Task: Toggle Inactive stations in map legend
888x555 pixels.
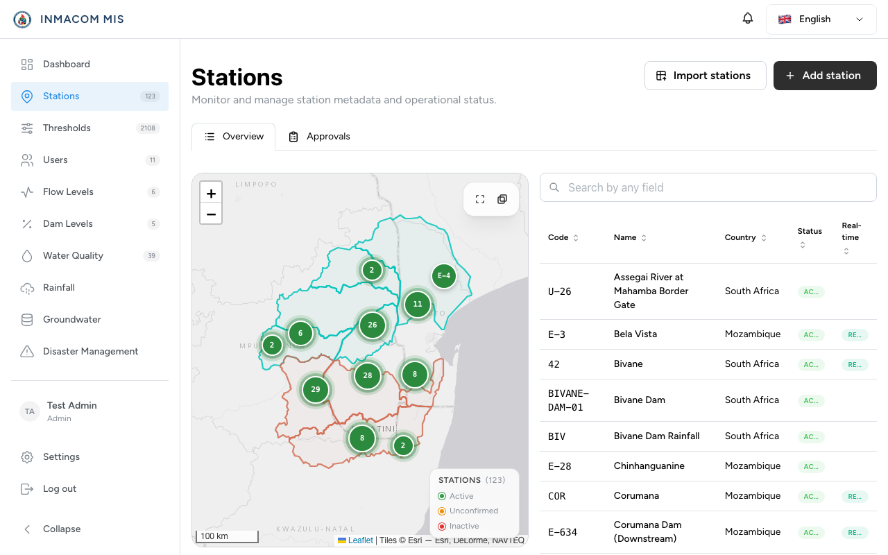Action: point(458,526)
